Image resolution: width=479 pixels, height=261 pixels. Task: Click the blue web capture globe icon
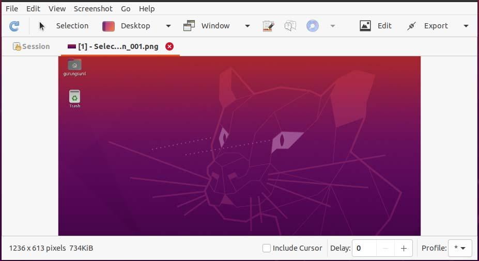tap(313, 26)
